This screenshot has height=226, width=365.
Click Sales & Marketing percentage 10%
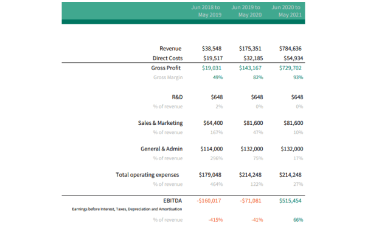[298, 133]
